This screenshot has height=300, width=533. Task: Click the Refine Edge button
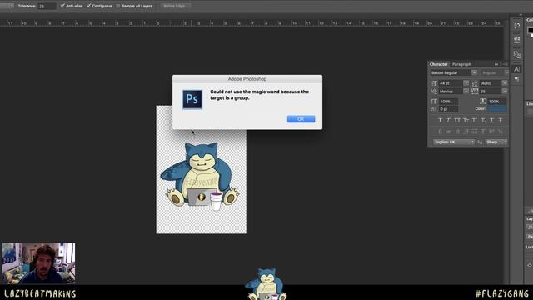(x=176, y=6)
